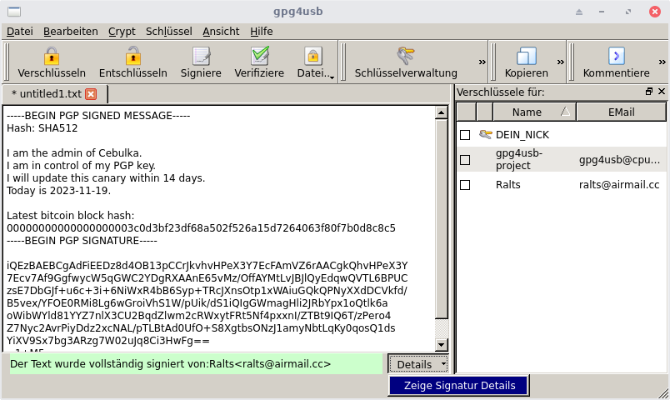Click the signature verification status message
Viewport: 670px width, 400px height.
coord(196,364)
